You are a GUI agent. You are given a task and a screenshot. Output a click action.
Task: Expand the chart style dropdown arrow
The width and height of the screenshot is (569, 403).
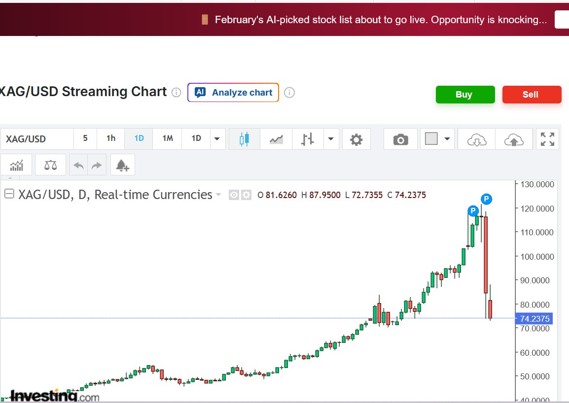(331, 139)
